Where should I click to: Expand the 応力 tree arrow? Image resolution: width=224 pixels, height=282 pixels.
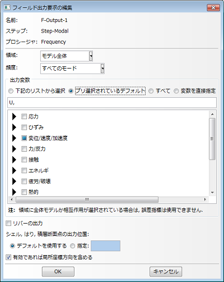[x=14, y=116]
